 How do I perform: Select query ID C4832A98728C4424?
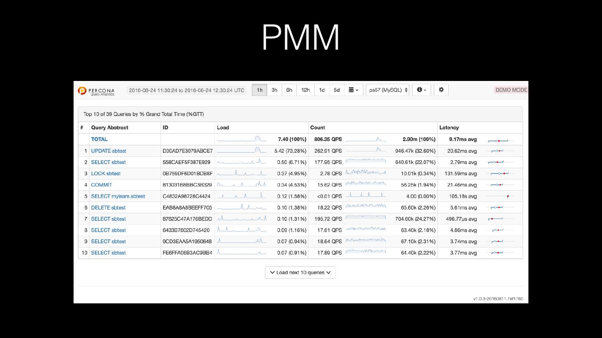point(186,196)
